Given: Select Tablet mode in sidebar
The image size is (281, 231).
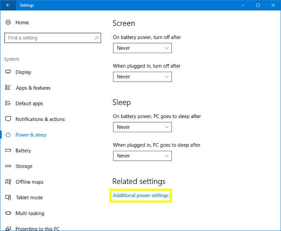Looking at the screenshot, I should coord(29,198).
